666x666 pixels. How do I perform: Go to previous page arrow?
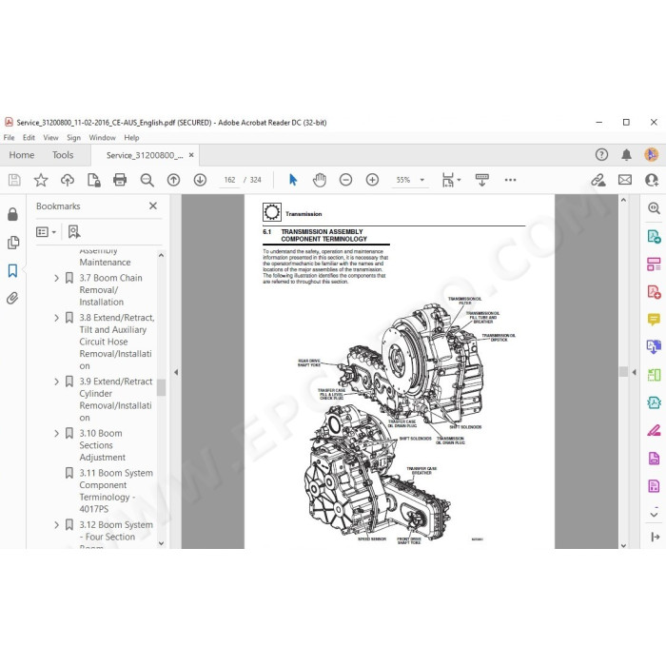click(x=173, y=180)
